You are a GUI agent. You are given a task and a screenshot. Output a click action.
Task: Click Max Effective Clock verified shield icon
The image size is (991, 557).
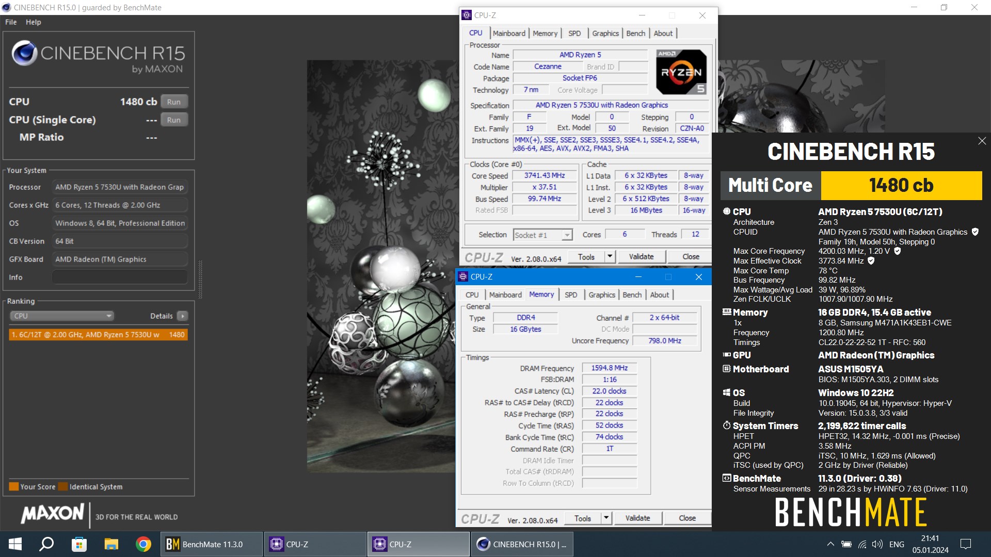(x=871, y=261)
